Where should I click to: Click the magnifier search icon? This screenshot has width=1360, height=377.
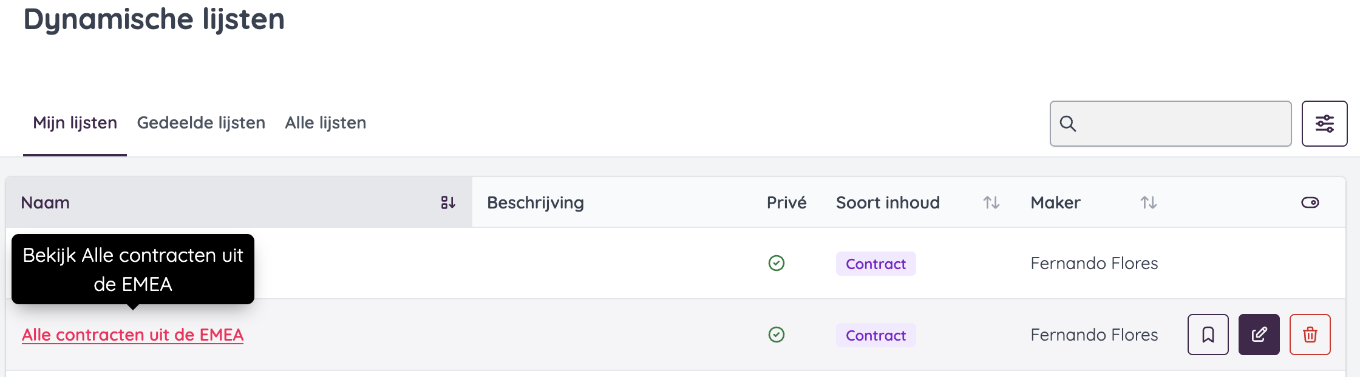pyautogui.click(x=1068, y=124)
